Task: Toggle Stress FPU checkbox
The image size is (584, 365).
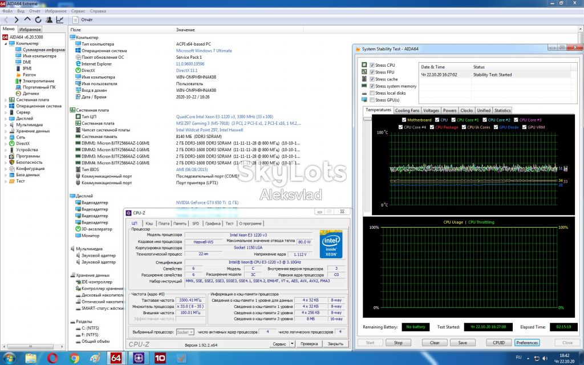Action: click(372, 72)
